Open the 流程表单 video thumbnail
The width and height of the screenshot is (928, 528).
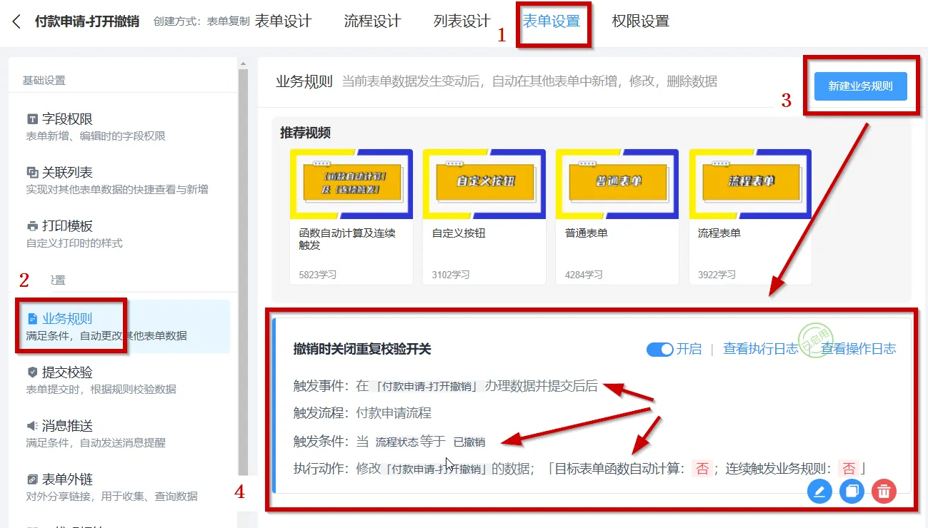pyautogui.click(x=749, y=183)
